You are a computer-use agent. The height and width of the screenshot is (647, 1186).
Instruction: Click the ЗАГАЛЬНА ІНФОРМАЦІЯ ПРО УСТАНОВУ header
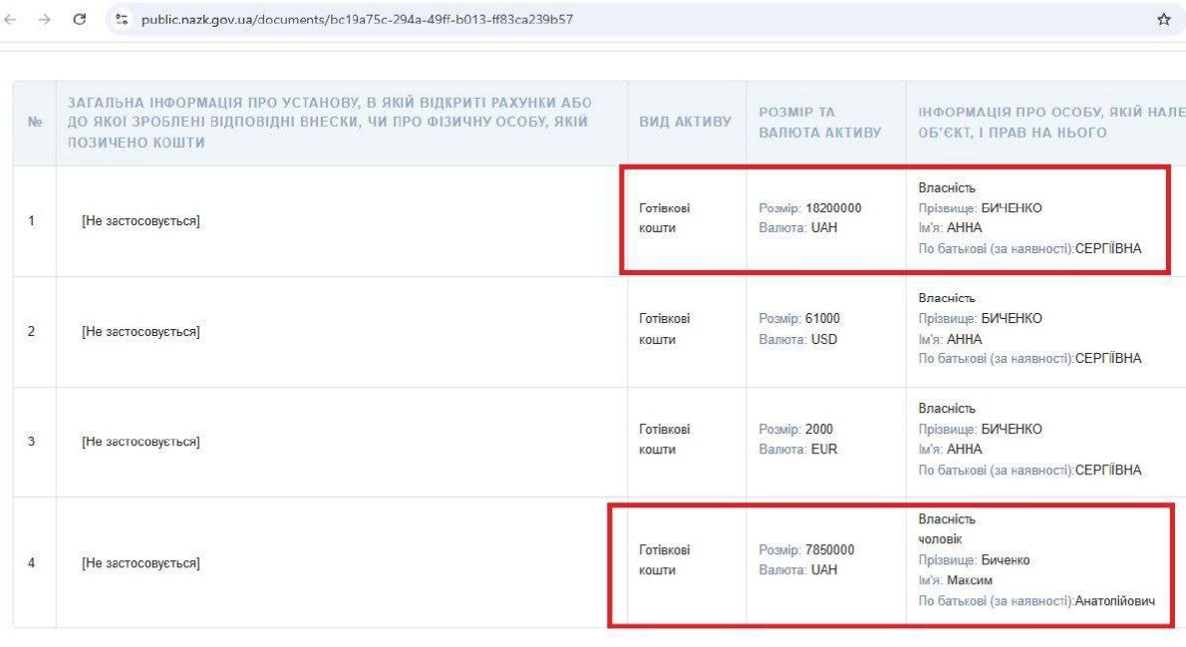tap(329, 123)
